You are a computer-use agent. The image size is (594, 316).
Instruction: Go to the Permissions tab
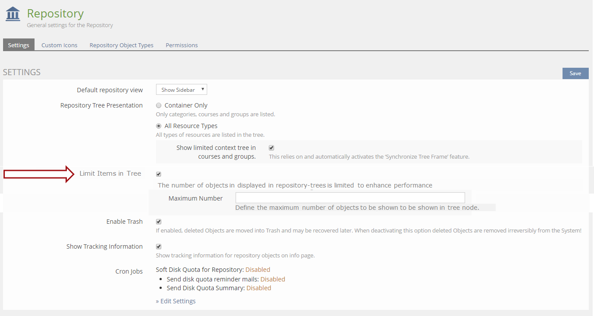click(x=181, y=45)
